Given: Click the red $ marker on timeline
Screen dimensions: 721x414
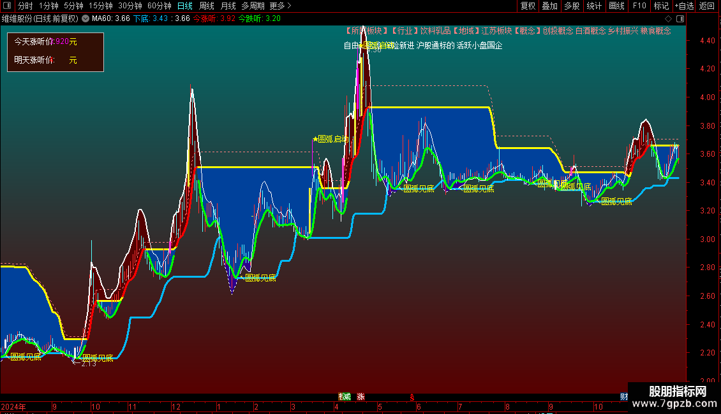Looking at the screenshot, I should [412, 397].
